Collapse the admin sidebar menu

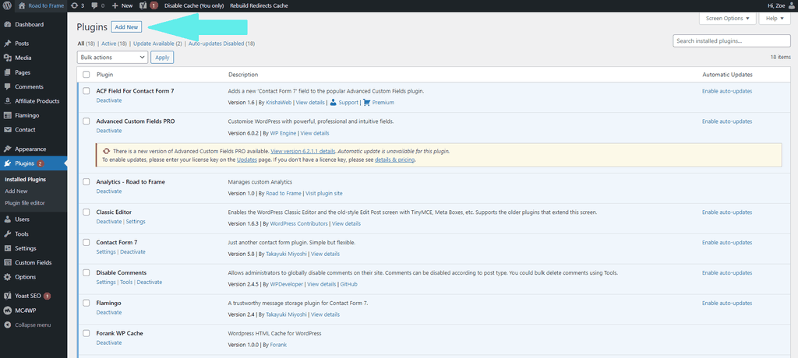point(33,325)
